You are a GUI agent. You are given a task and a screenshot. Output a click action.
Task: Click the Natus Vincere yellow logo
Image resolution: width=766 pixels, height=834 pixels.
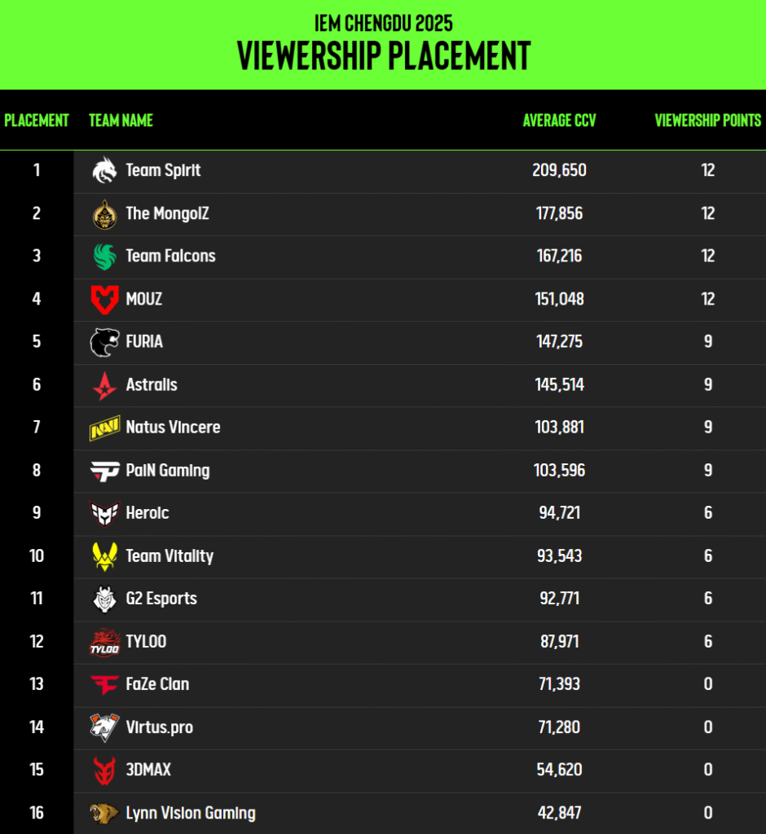tap(104, 428)
